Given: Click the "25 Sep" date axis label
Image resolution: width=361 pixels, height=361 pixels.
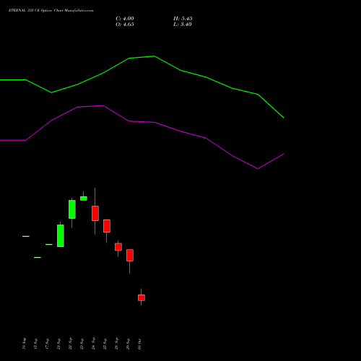Looking at the screenshot, I should [105, 344].
